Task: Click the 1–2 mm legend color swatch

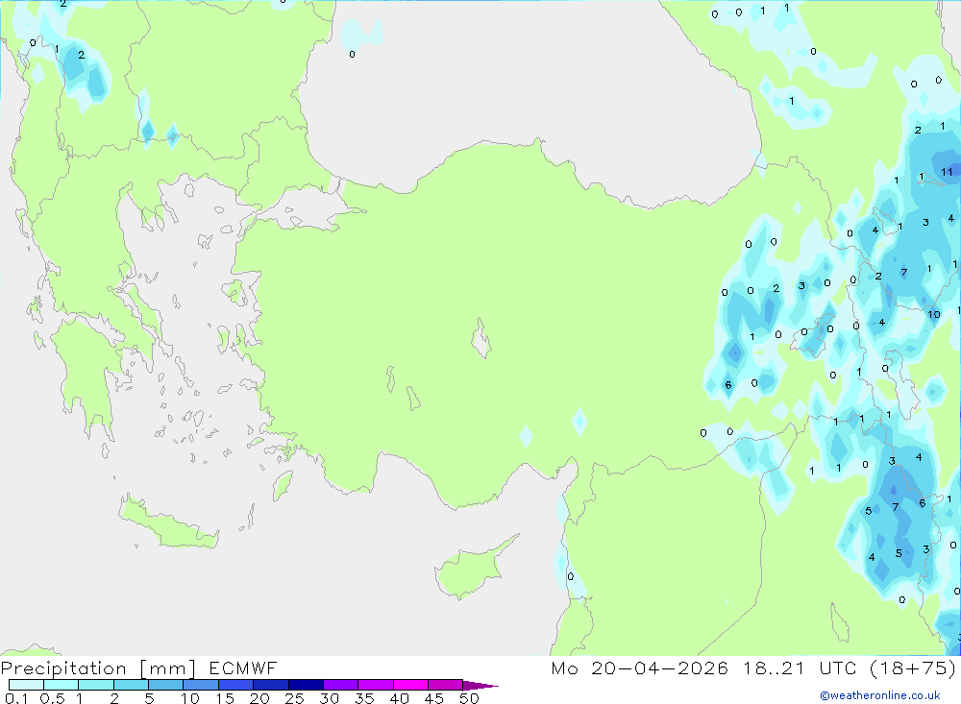Action: pyautogui.click(x=96, y=685)
